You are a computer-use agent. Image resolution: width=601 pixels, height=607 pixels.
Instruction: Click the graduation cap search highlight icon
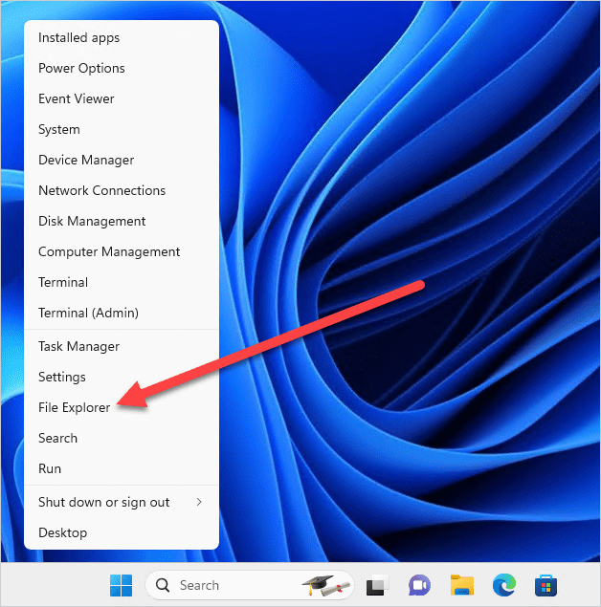coord(326,585)
